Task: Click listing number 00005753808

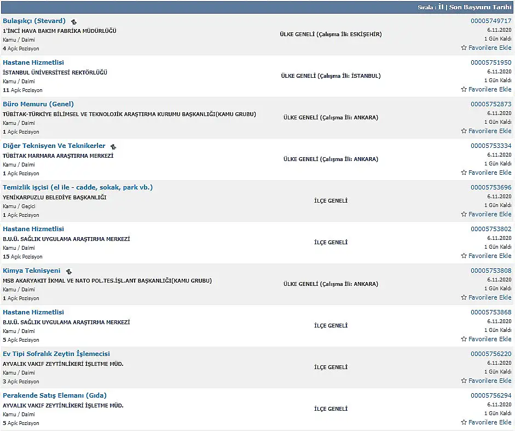Action: (x=491, y=271)
